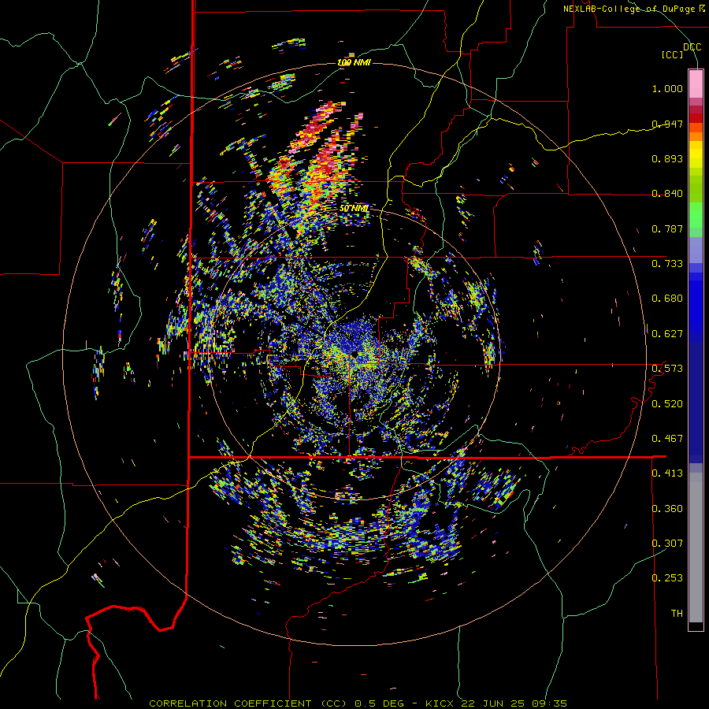Pick the gray segment of the color bar
Viewport: 709px width, 709px height.
click(696, 548)
